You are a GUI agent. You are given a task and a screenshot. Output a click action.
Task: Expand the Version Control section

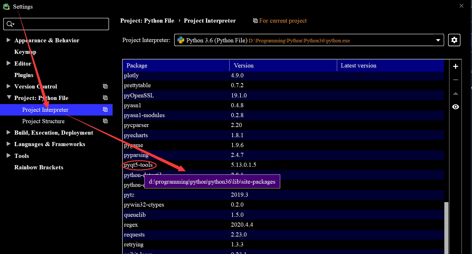pyautogui.click(x=9, y=86)
